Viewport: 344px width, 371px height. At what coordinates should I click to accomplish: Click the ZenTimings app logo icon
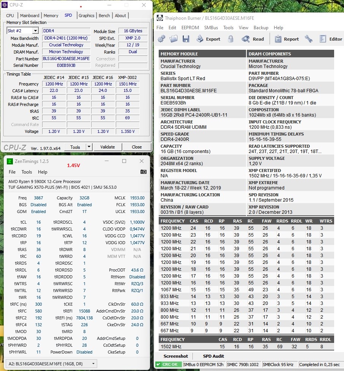pyautogui.click(x=10, y=161)
